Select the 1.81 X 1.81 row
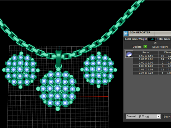171x128 pixels. 152,59
